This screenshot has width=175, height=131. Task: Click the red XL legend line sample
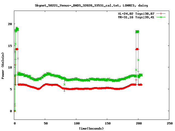tap(161, 14)
